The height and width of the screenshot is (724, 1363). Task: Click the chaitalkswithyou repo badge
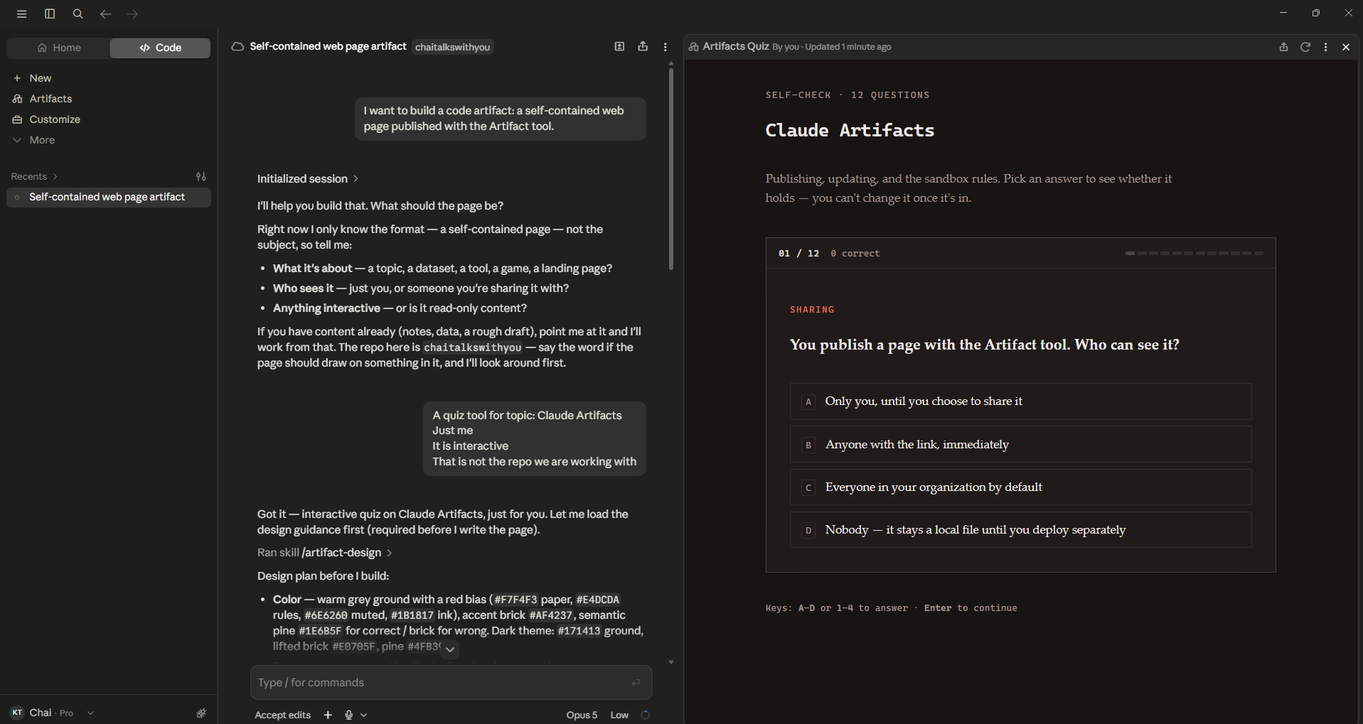click(452, 47)
